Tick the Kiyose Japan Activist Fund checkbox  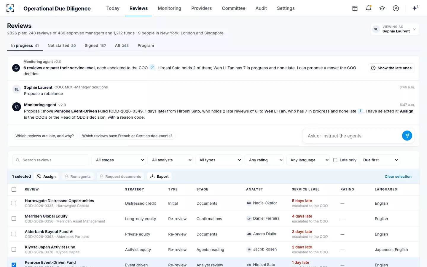[x=14, y=249]
